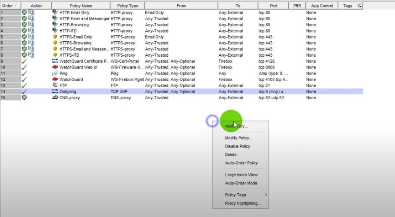Screen dimensions: 395x217
Task: Click the Outgoing policy TCP-UDP icon
Action: point(55,91)
